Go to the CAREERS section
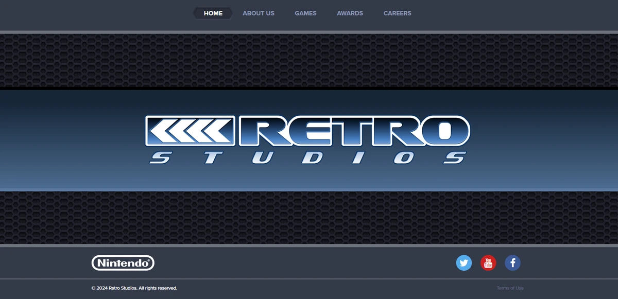The width and height of the screenshot is (618, 299). click(397, 13)
